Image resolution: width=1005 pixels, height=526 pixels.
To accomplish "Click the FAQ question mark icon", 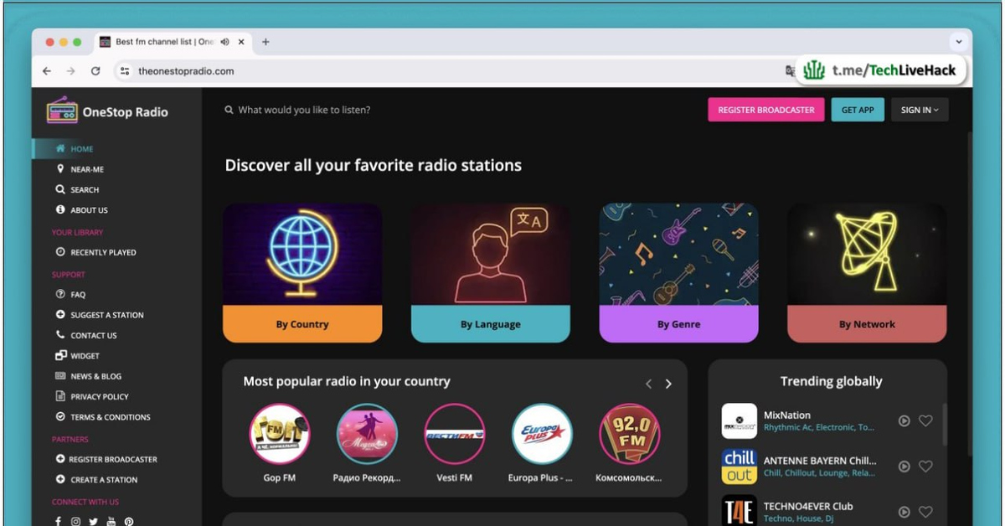I will (60, 294).
